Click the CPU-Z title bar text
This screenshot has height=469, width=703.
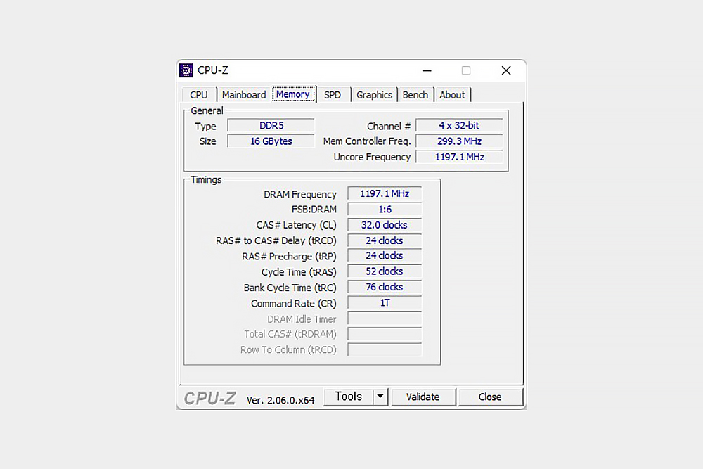pyautogui.click(x=213, y=70)
